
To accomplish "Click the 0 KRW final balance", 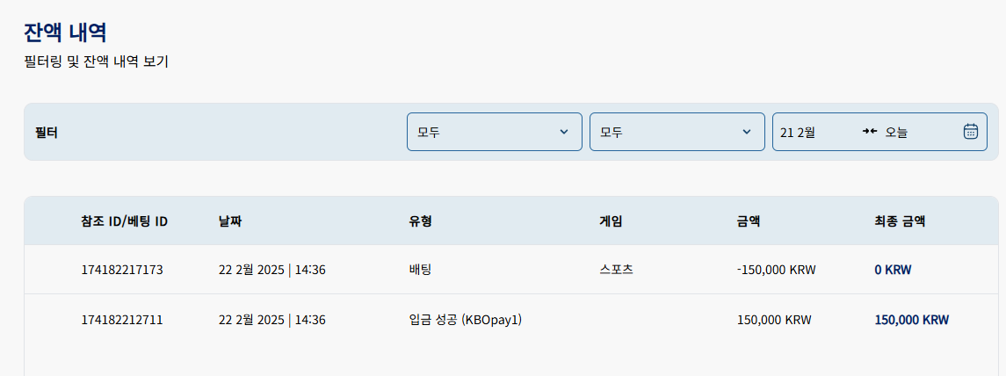I will [893, 270].
